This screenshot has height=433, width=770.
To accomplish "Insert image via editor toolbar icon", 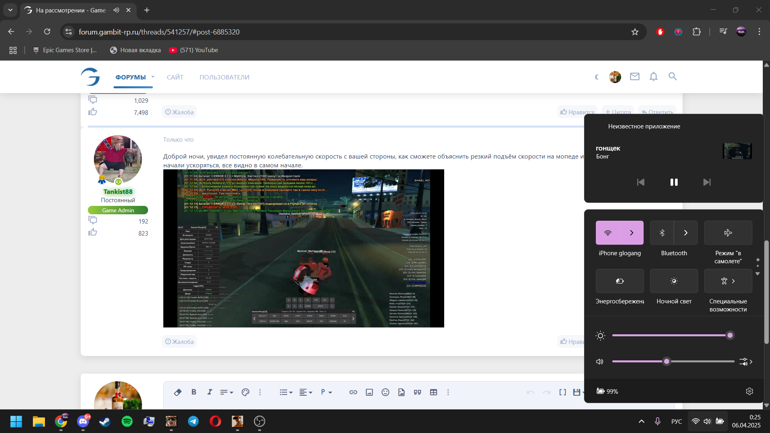I will (x=369, y=392).
